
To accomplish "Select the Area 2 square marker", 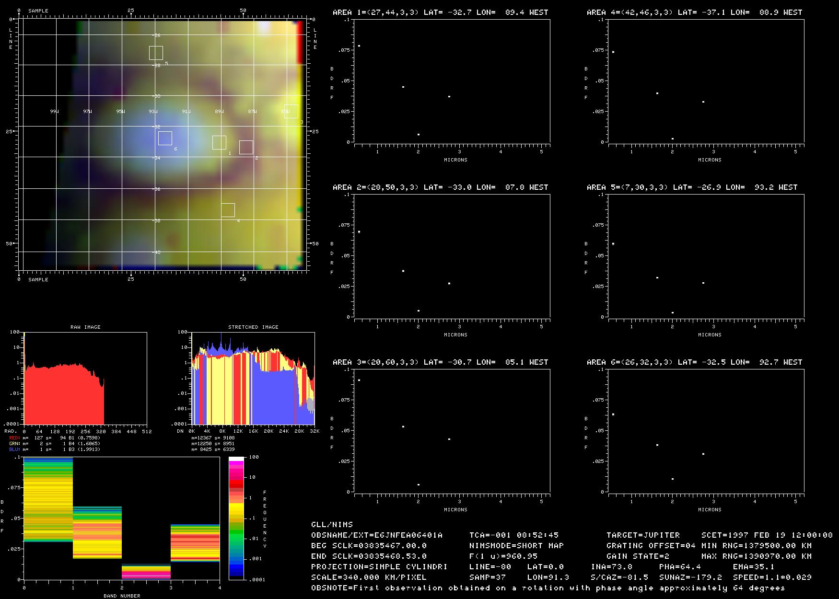I will point(246,147).
